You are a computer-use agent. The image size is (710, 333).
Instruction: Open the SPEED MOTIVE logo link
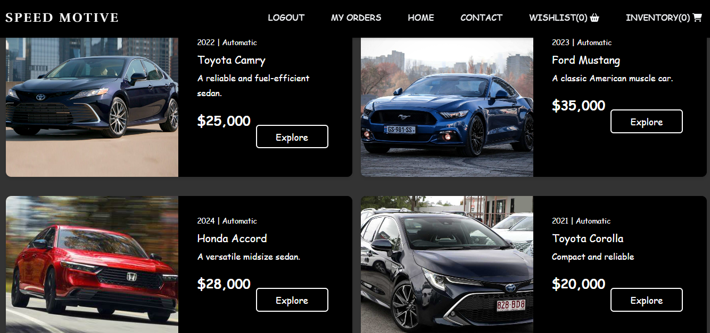pos(62,18)
